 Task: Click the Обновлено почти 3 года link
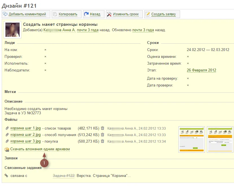[143, 30]
